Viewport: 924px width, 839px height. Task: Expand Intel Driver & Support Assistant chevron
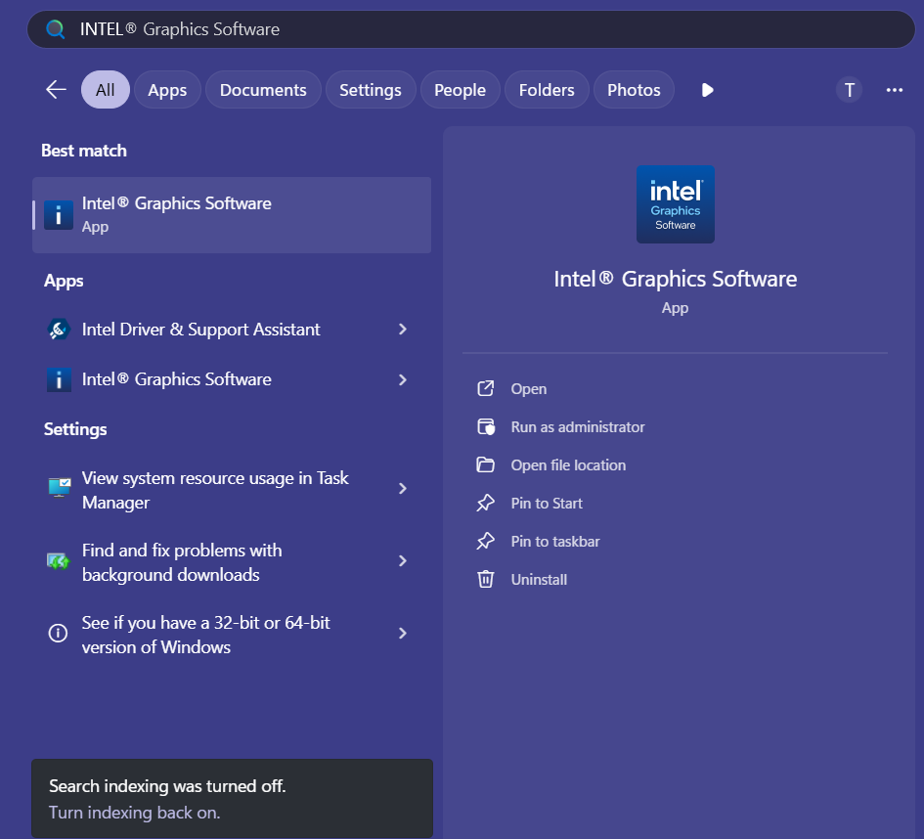(x=403, y=330)
